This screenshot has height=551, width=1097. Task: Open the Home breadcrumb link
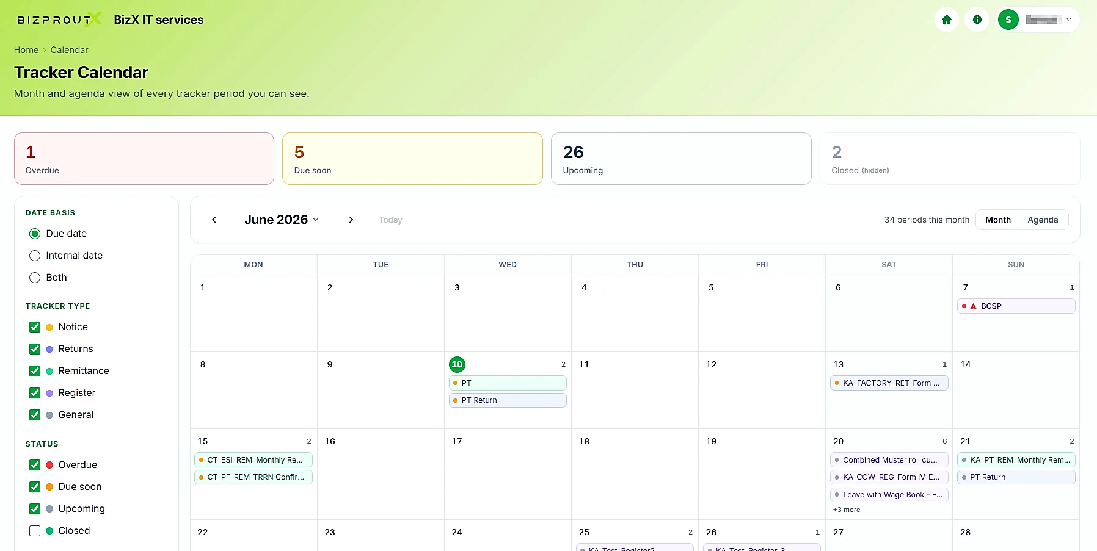pos(26,50)
